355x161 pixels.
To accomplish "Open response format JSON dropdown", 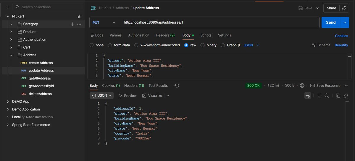I will [x=102, y=96].
